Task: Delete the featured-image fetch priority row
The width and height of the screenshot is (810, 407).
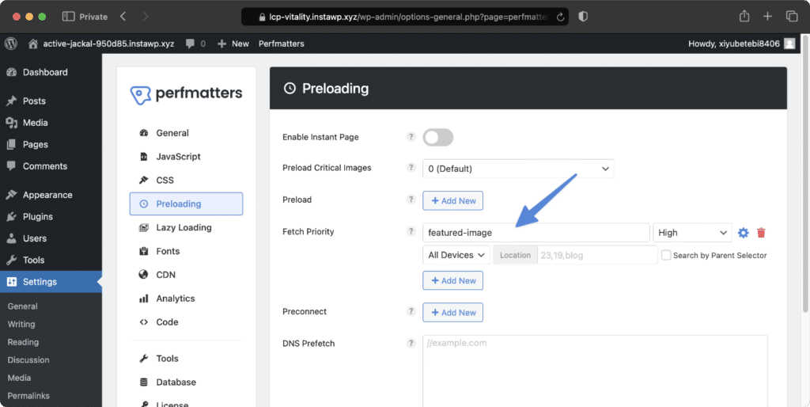Action: 761,233
